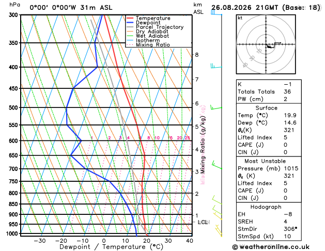Click the Surface section 'Lifted Index' label
Image resolution: width=325 pixels, height=251 pixels.
[255, 137]
